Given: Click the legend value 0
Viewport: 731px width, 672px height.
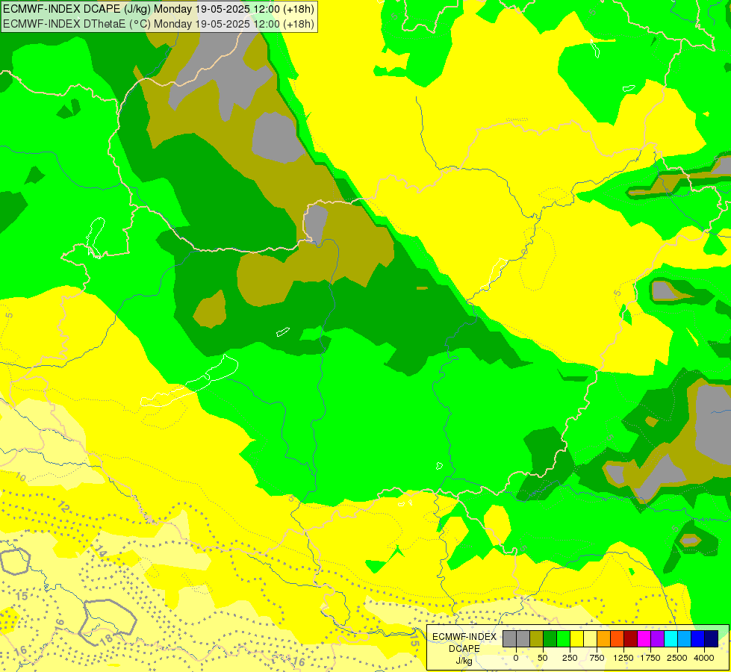Looking at the screenshot, I should [516, 658].
